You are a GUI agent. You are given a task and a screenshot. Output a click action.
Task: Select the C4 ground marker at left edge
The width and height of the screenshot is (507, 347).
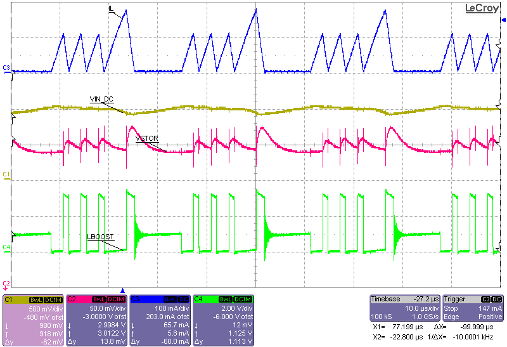pyautogui.click(x=6, y=249)
